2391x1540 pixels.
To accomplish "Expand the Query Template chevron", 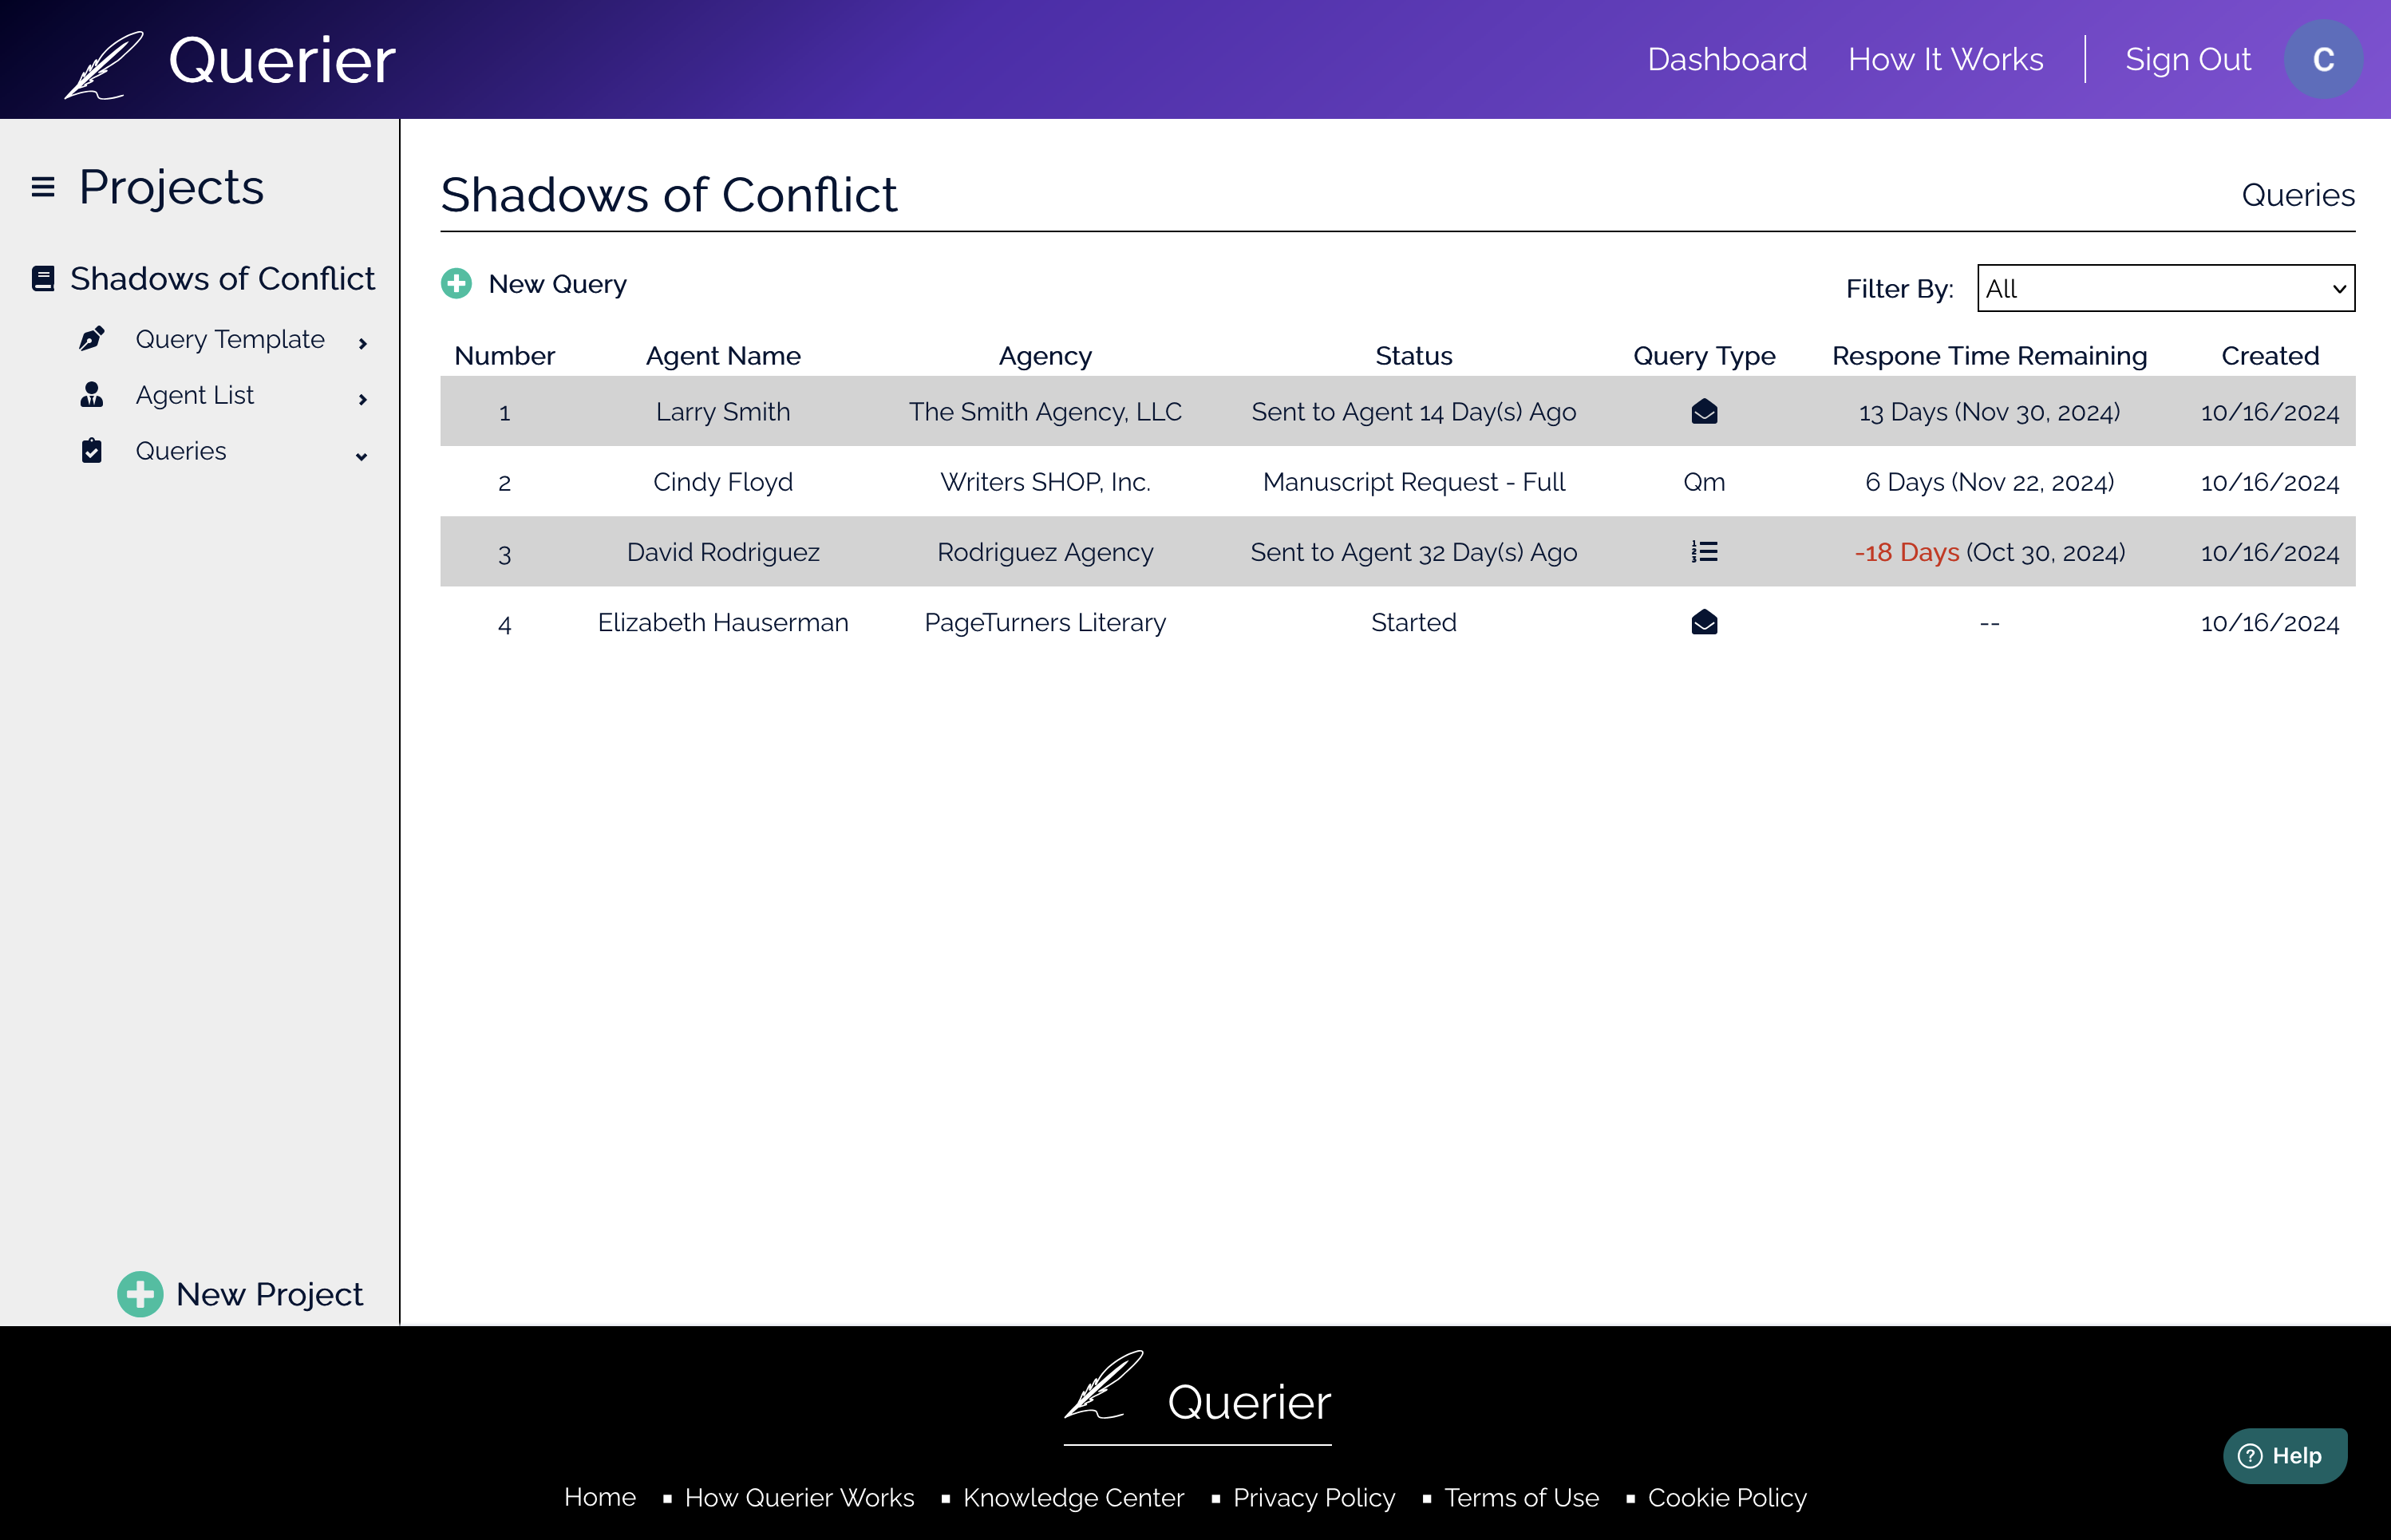I will pyautogui.click(x=362, y=343).
